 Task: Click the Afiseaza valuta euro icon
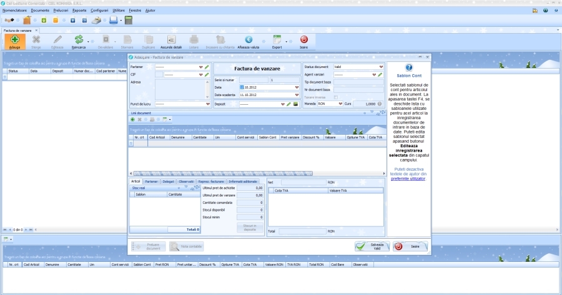point(249,40)
